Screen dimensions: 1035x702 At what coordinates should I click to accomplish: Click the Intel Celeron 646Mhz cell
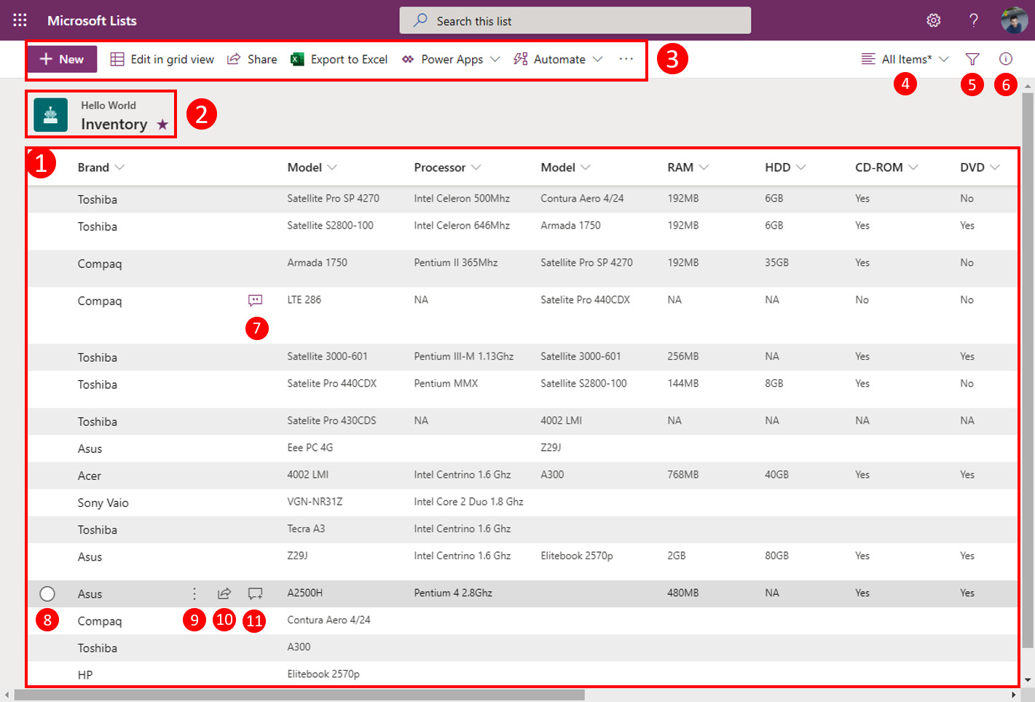click(462, 226)
